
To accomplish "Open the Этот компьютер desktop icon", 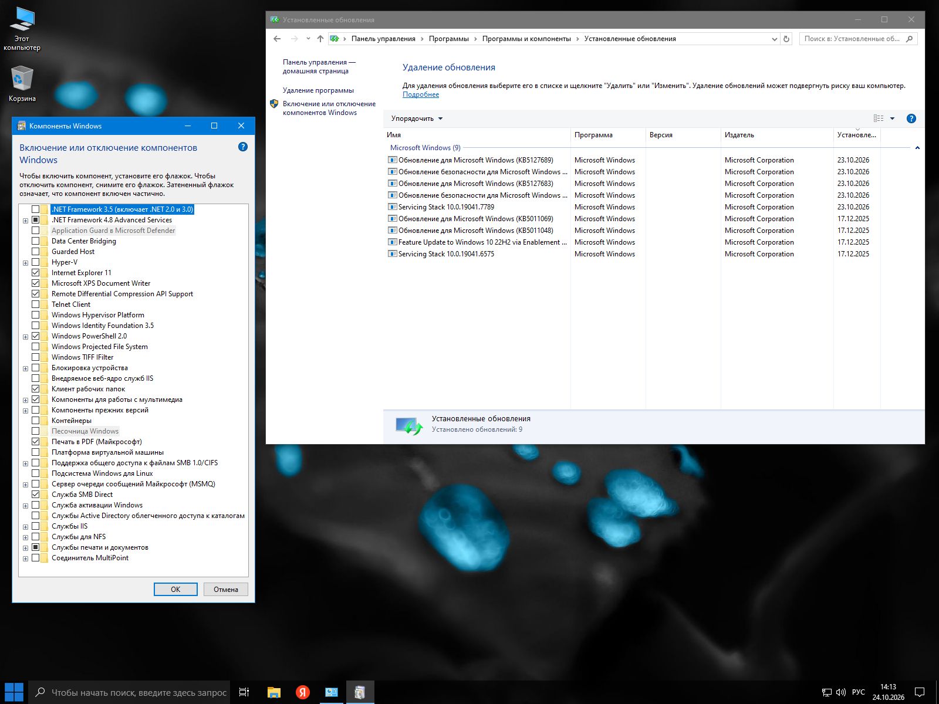I will tap(22, 29).
